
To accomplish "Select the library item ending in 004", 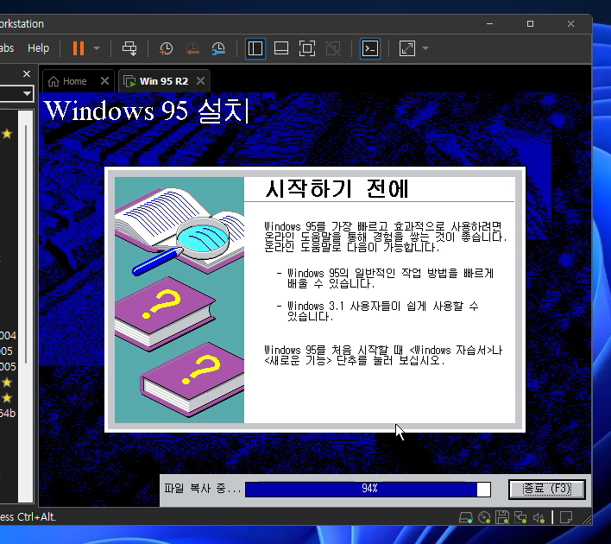I will 8,335.
